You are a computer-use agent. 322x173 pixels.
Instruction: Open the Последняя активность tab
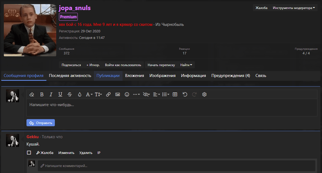coord(70,76)
